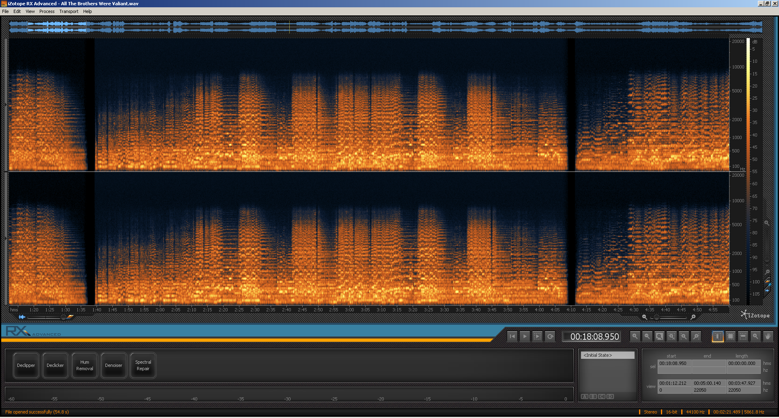Toggle snapshot A button
The width and height of the screenshot is (779, 418).
coord(585,397)
